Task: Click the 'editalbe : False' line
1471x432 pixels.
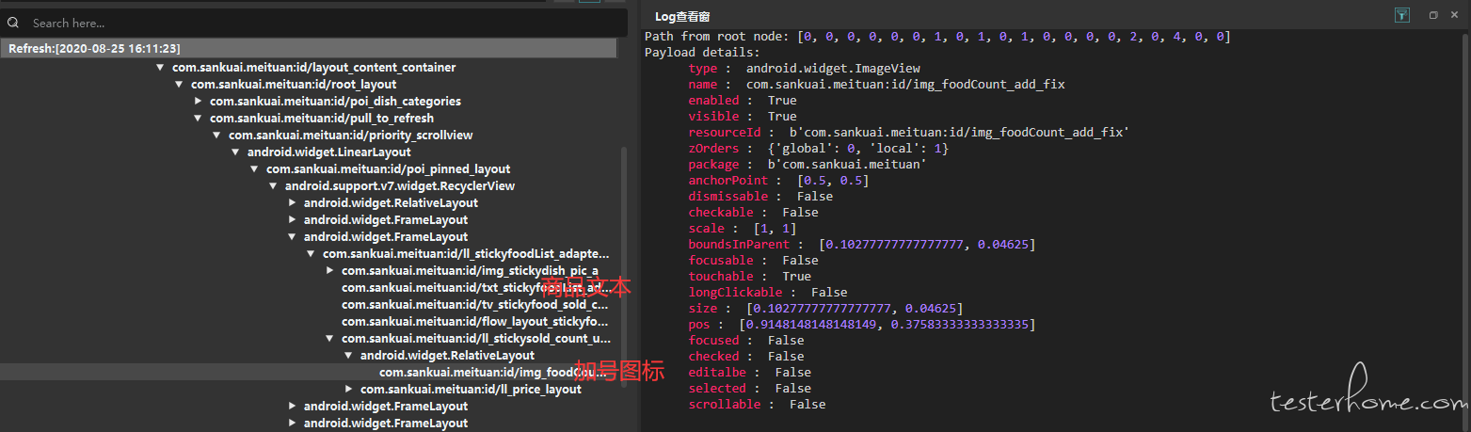Action: [750, 373]
